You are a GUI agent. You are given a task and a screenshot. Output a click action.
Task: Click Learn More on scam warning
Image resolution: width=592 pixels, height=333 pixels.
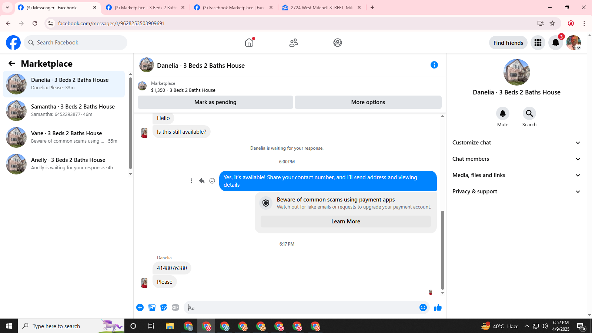(x=346, y=222)
